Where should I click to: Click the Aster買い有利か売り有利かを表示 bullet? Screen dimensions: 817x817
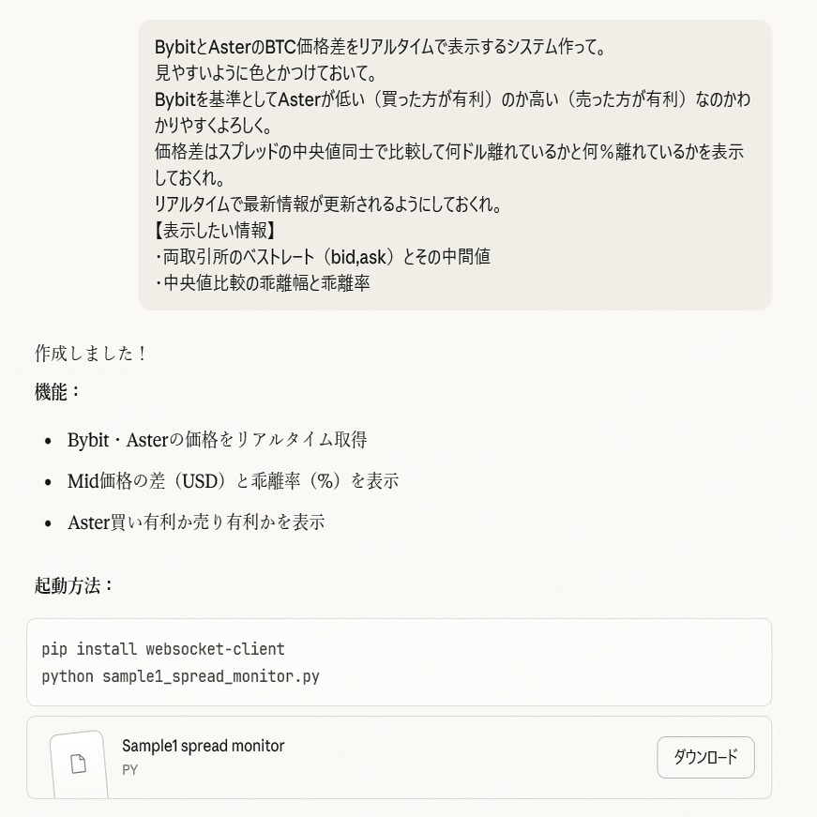point(196,522)
